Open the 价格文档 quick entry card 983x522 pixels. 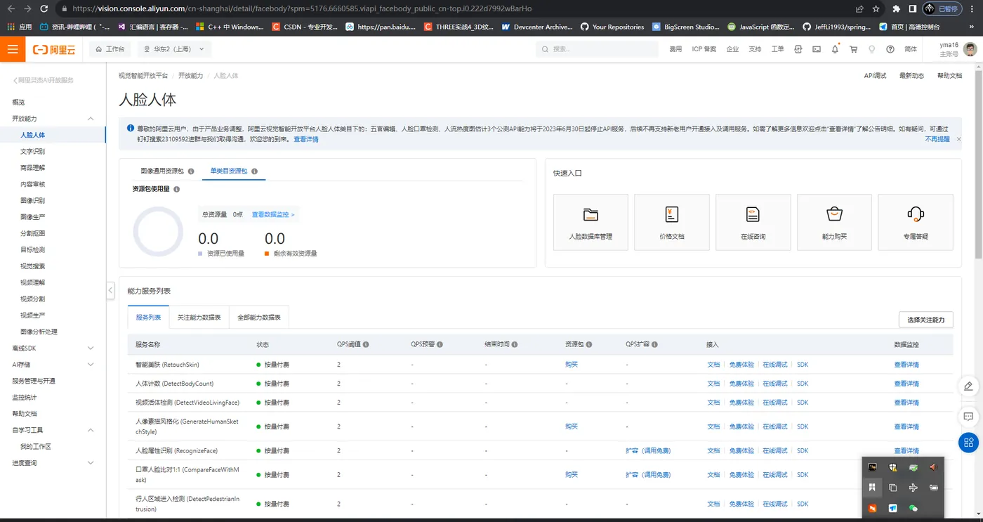pos(671,222)
